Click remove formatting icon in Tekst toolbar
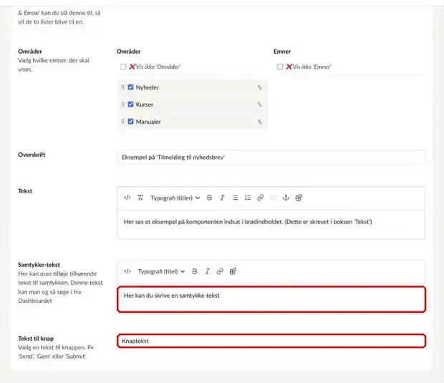Image resolution: width=444 pixels, height=383 pixels. pos(140,198)
